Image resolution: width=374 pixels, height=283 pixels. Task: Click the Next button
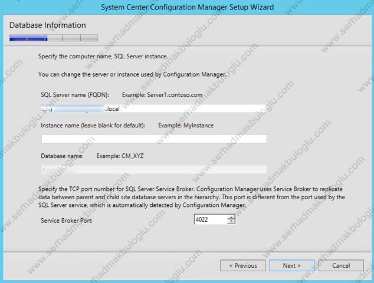292,265
